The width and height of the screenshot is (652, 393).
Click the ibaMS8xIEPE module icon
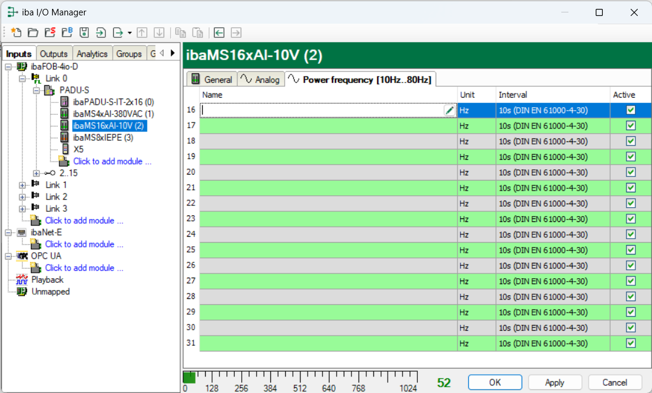click(x=65, y=137)
